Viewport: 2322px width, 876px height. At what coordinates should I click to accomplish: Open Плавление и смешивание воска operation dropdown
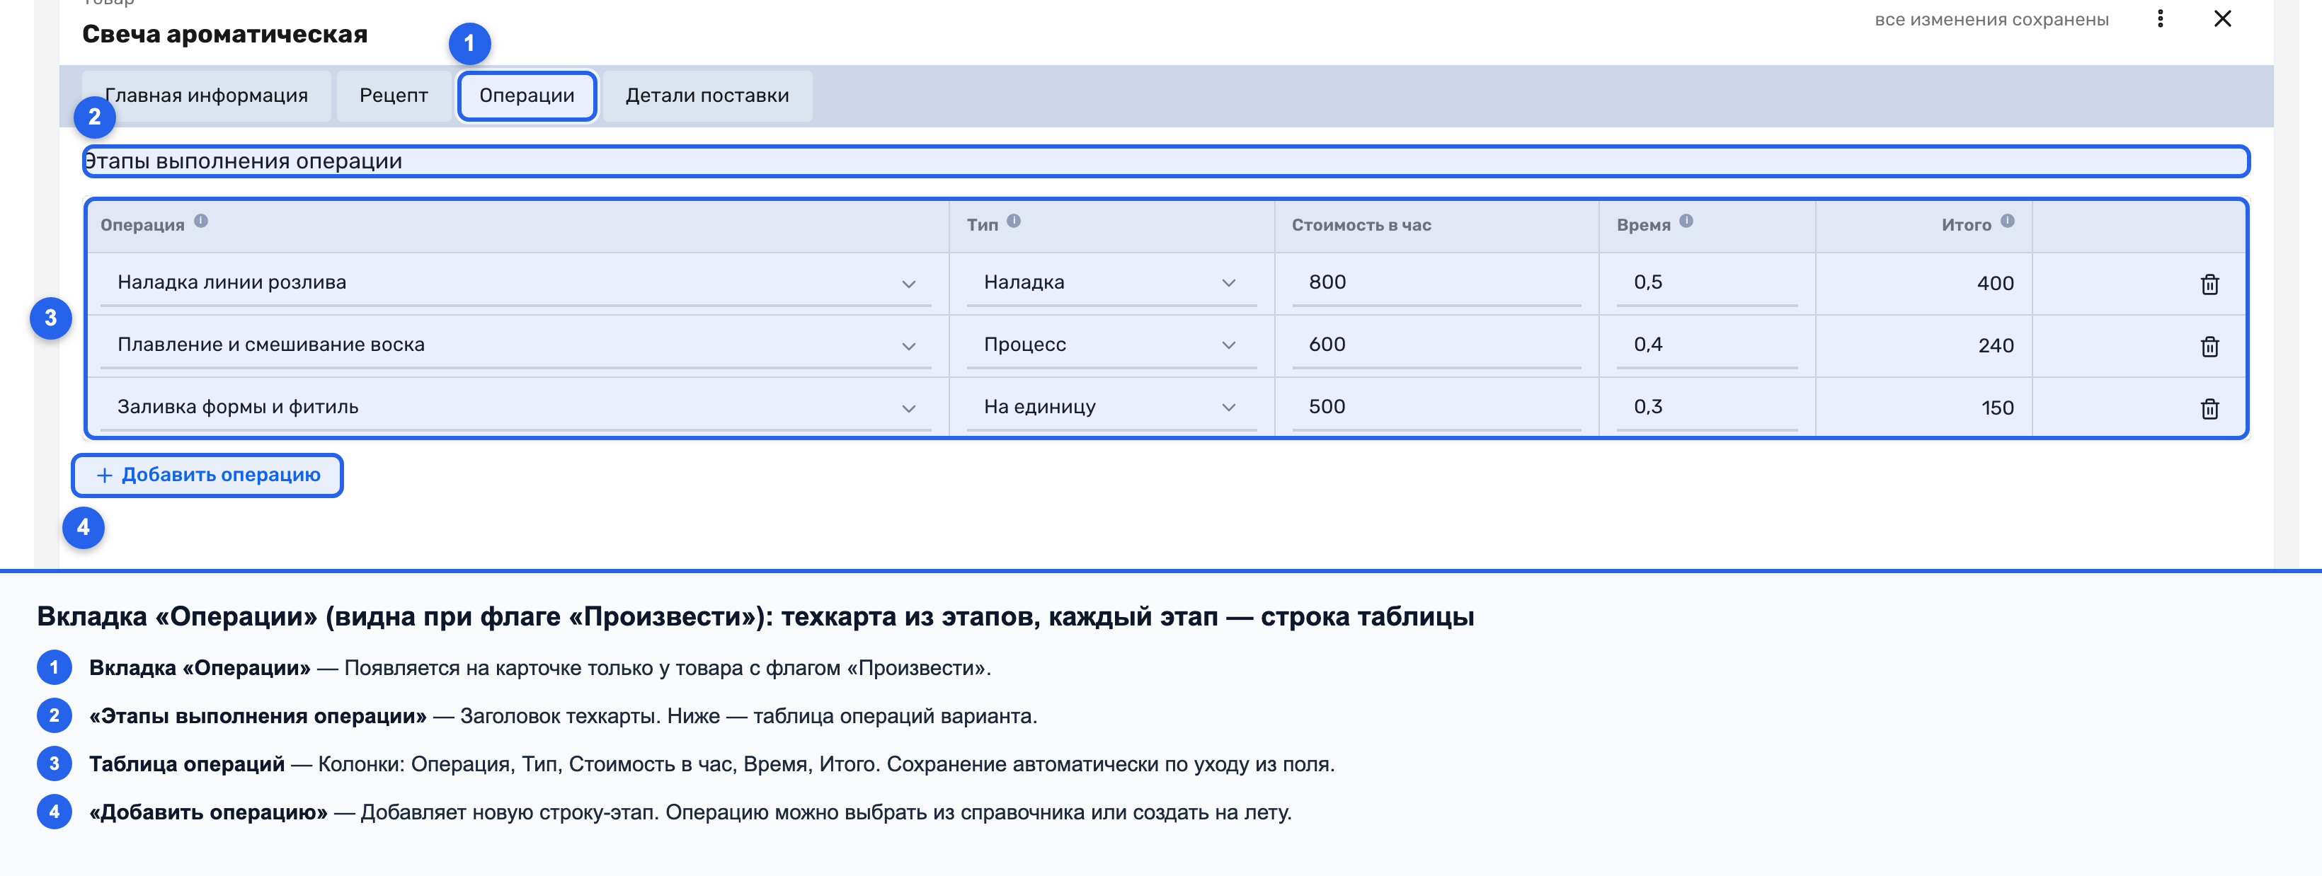tap(515, 345)
